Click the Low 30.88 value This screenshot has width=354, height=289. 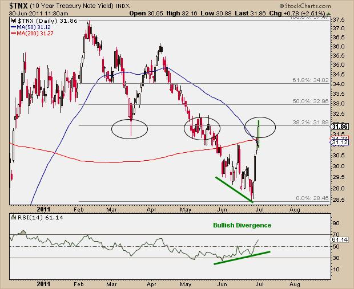(216, 13)
